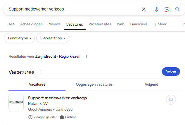
Task: Switch to the Afbeeldingen tab
Action: 32,24
